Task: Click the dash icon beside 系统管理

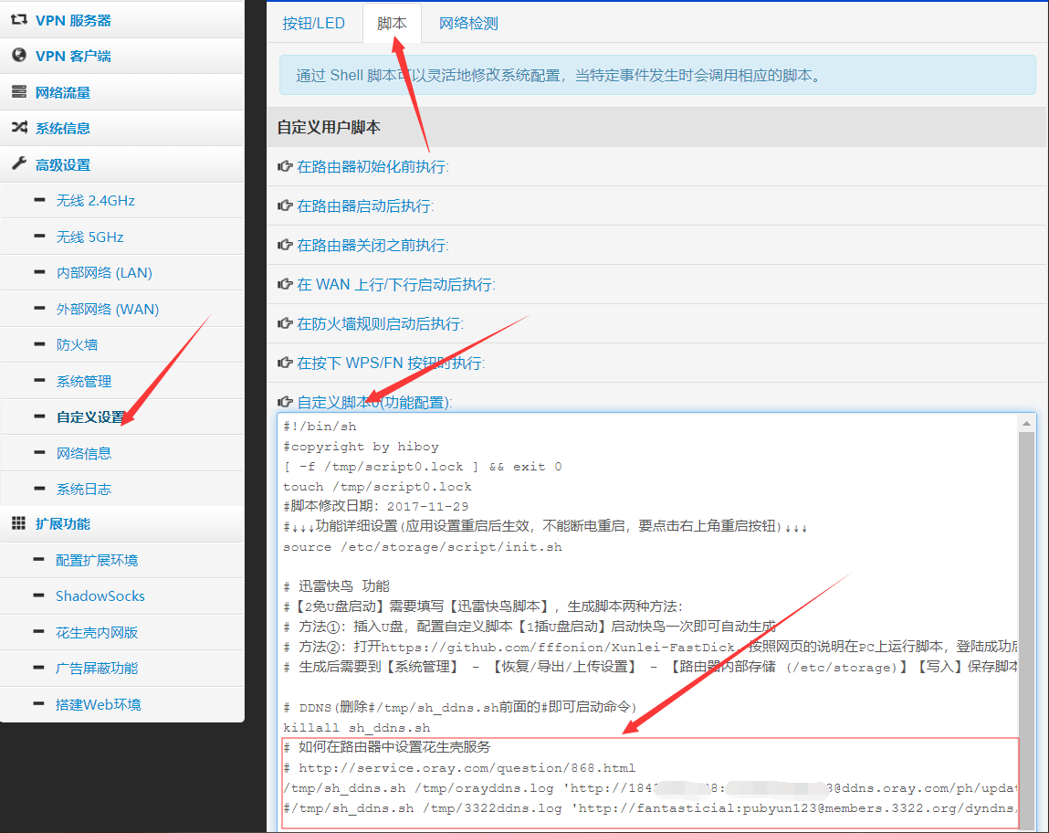Action: (39, 380)
